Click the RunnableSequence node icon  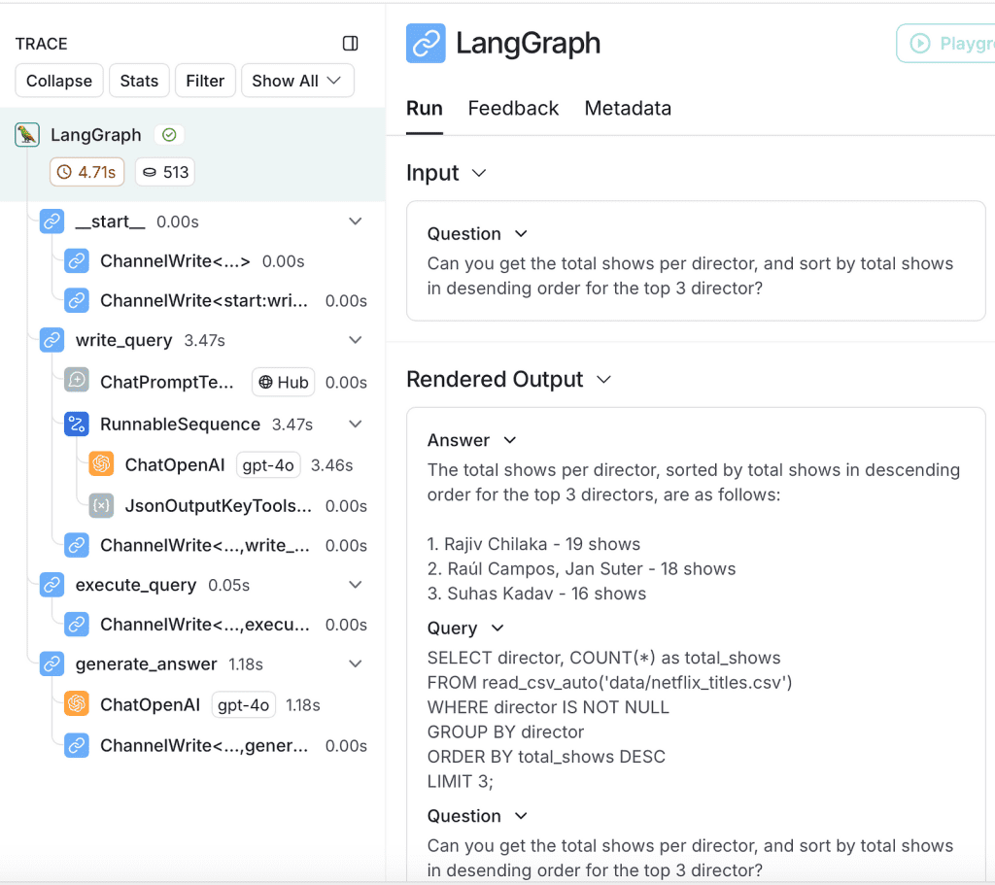coord(77,424)
